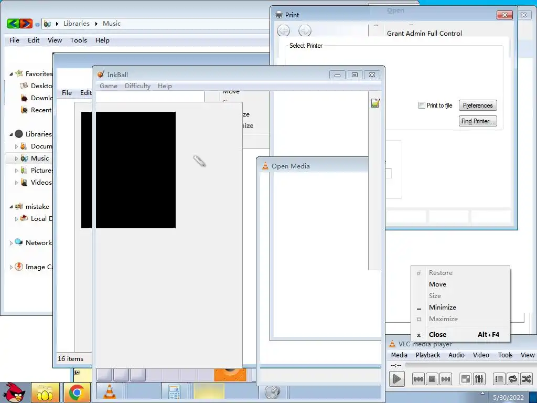This screenshot has height=403, width=537.
Task: Click the VLC cone in Open Media title
Action: [265, 166]
